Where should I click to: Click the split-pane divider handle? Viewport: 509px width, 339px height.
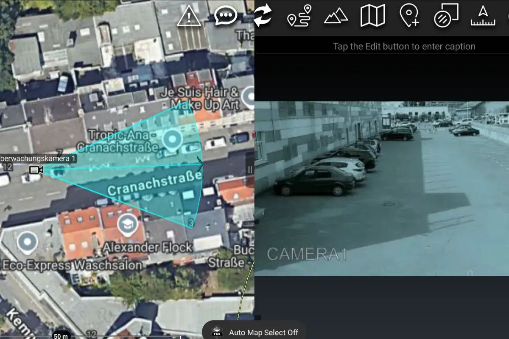point(250,169)
